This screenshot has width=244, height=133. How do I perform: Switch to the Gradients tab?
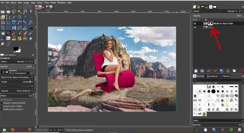point(212,76)
